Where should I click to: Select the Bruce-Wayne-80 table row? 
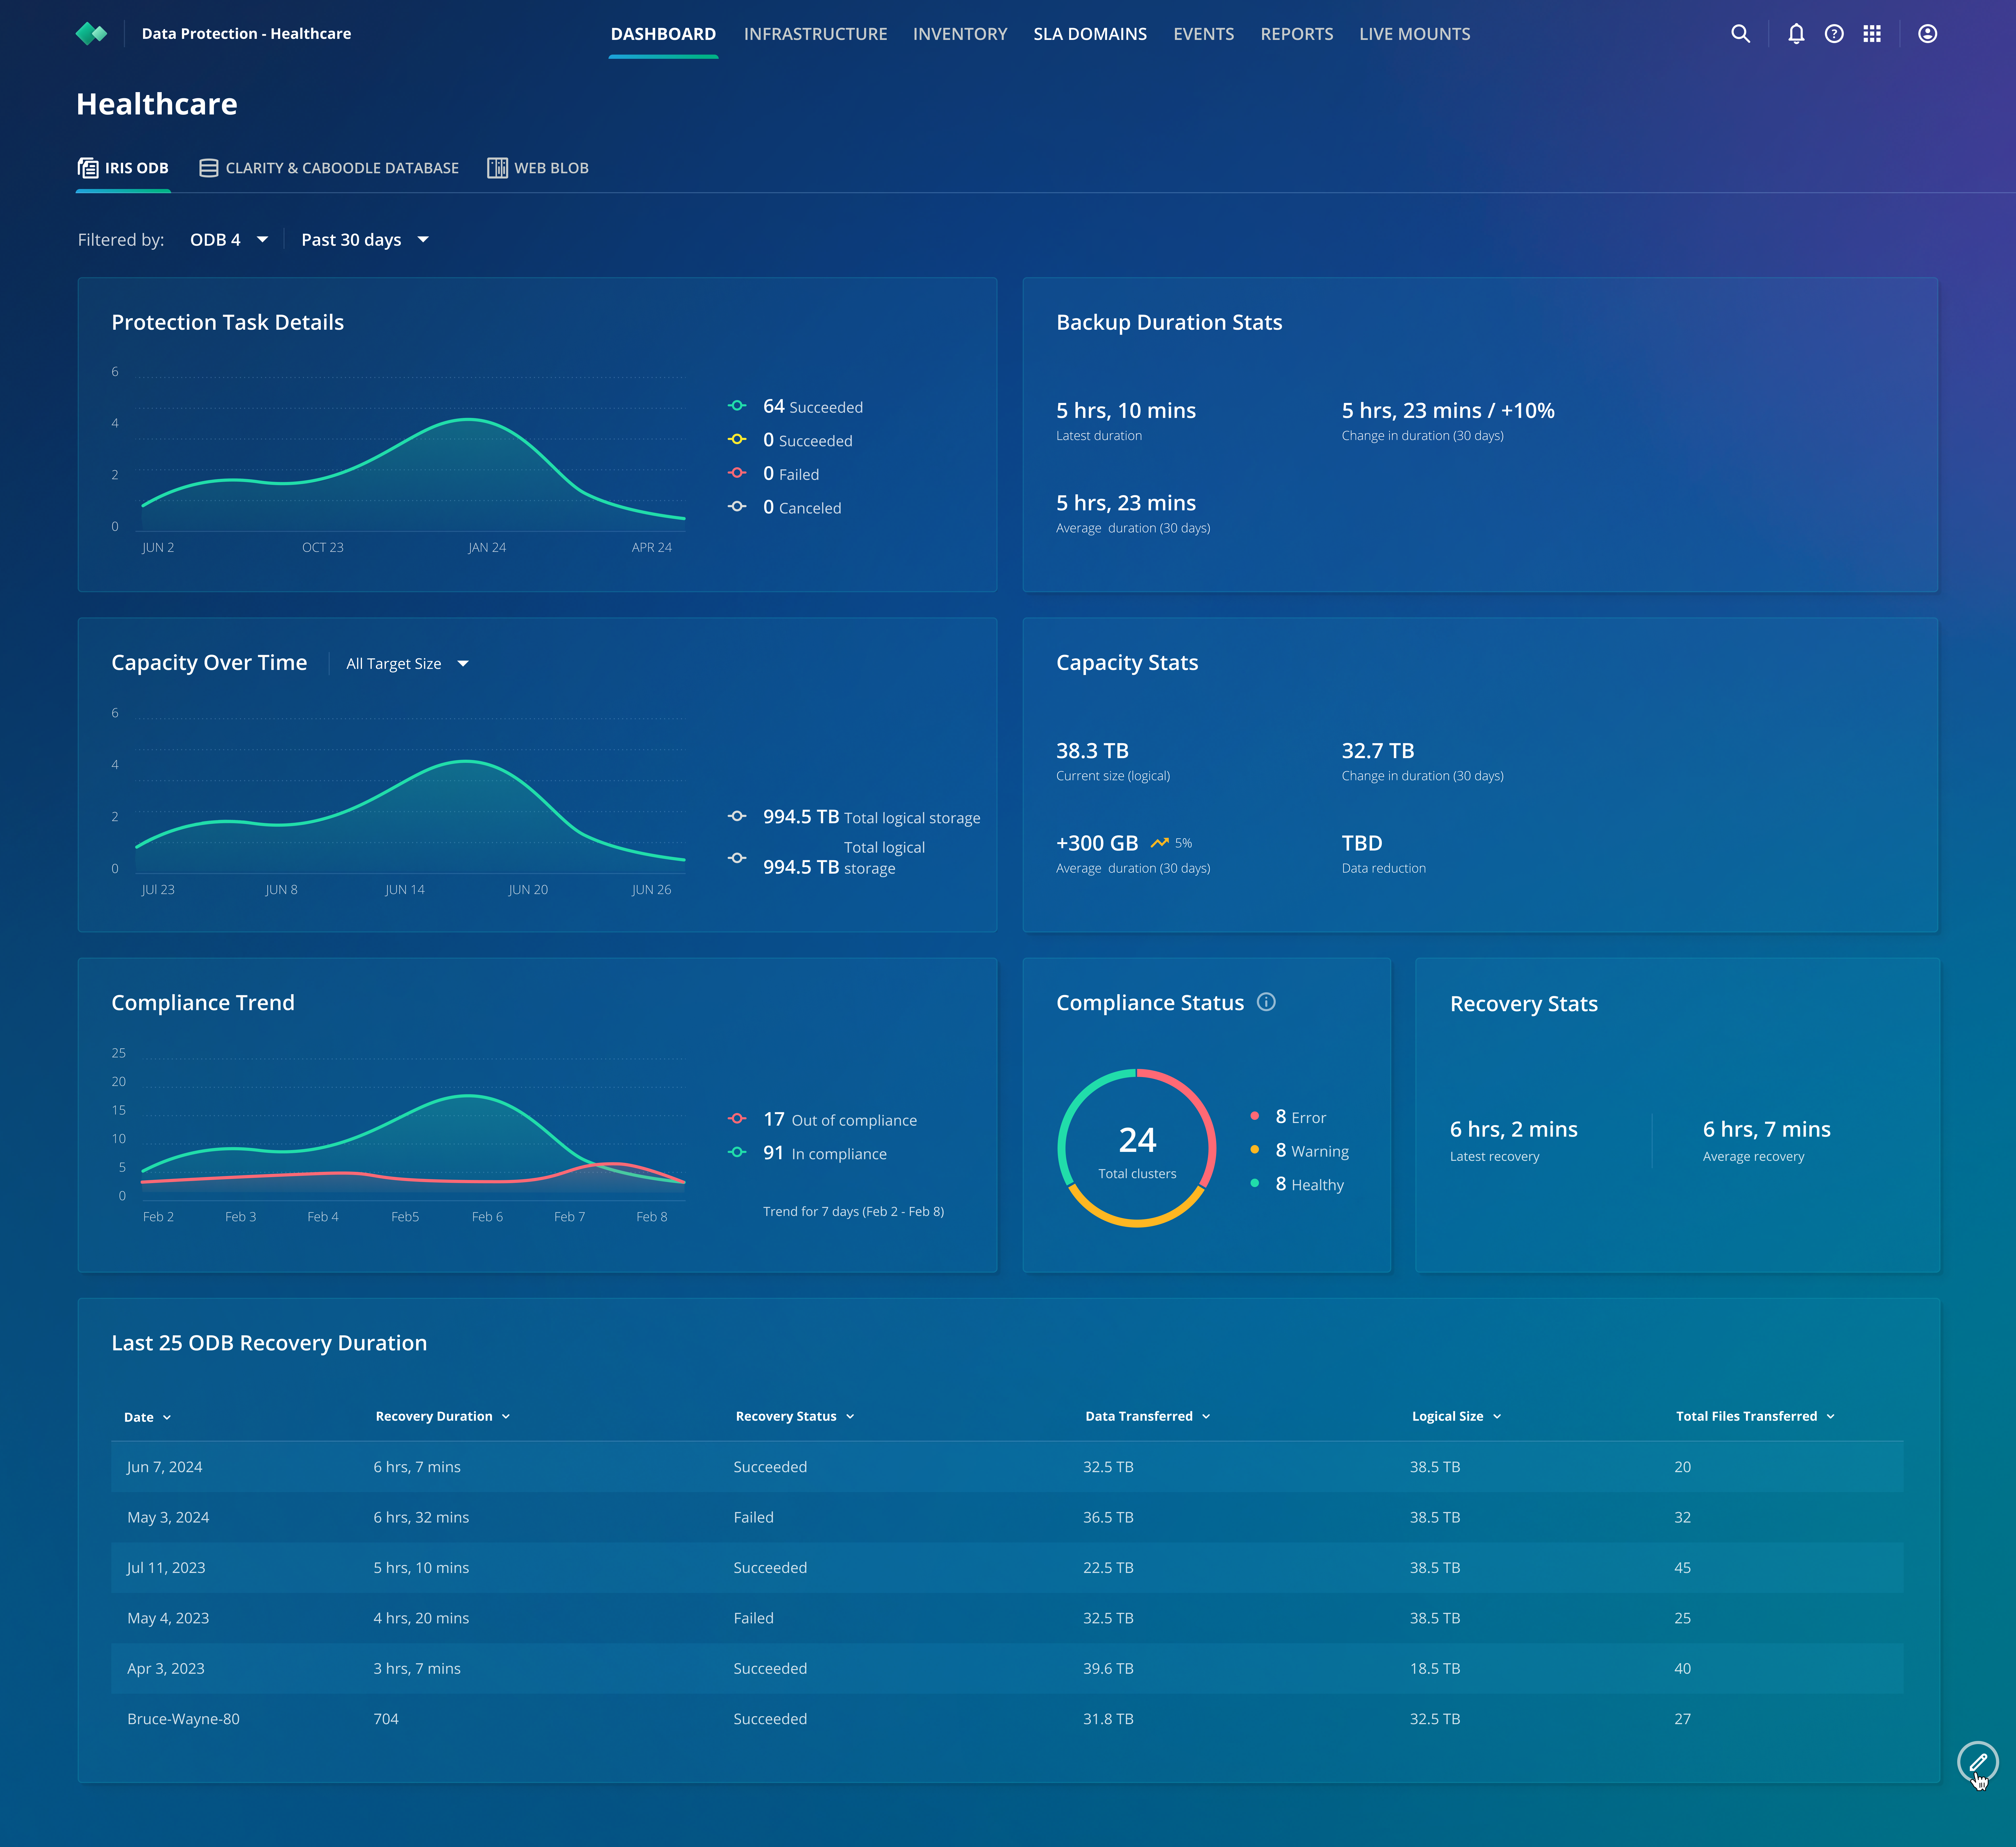point(1007,1719)
